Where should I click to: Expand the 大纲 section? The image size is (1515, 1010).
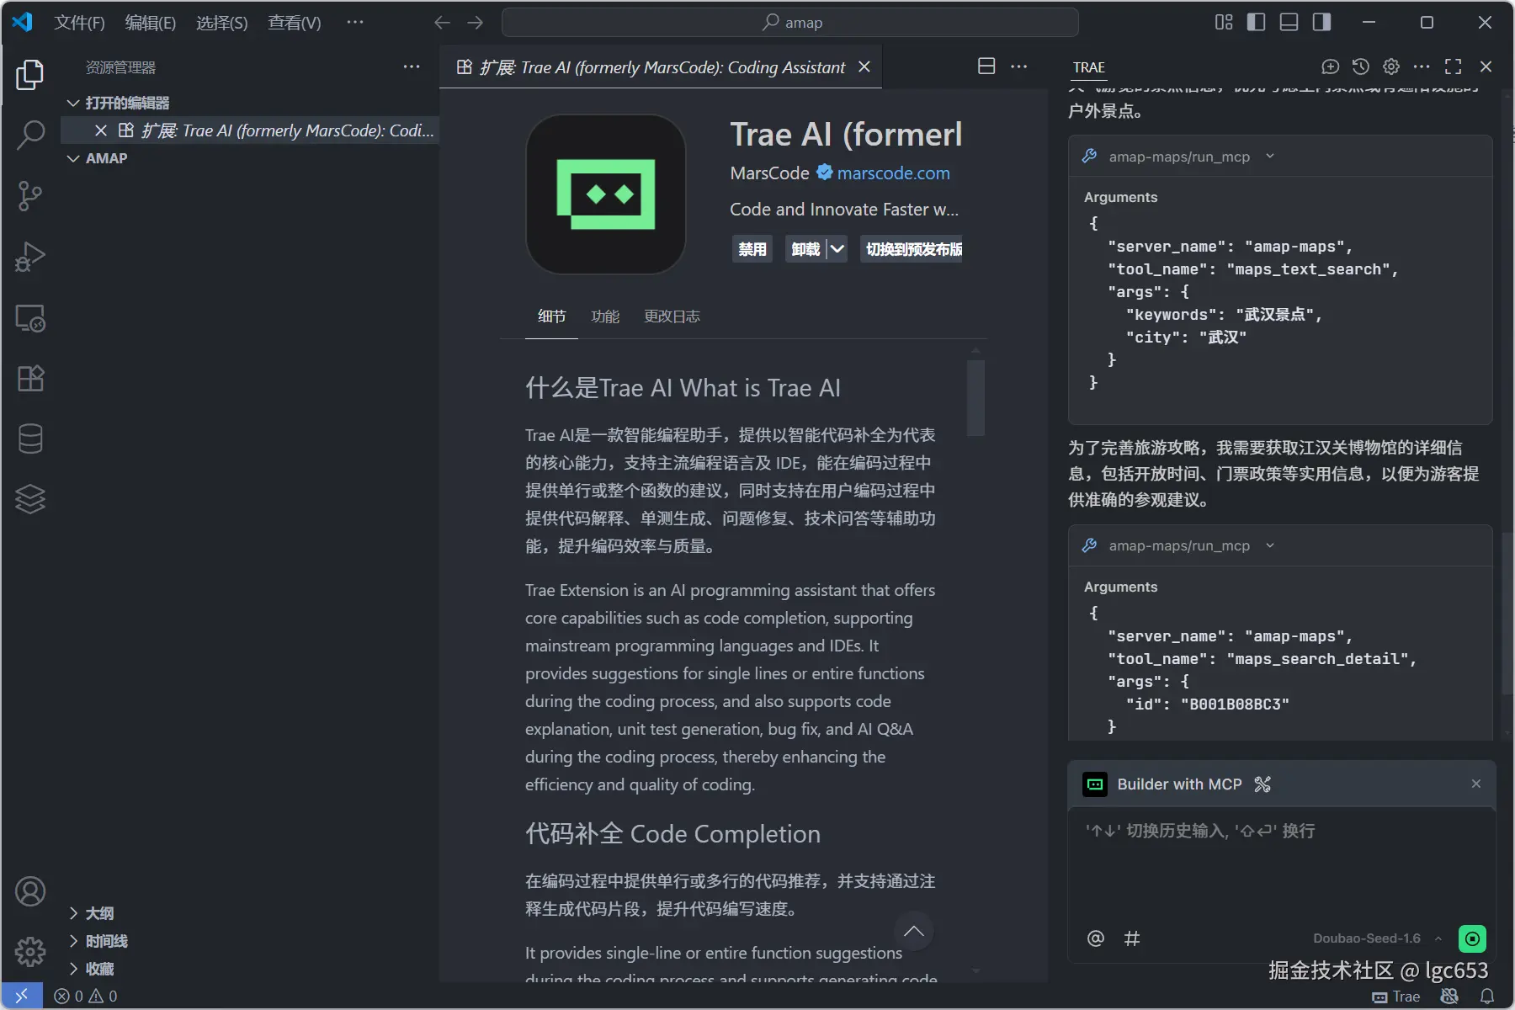tap(73, 913)
